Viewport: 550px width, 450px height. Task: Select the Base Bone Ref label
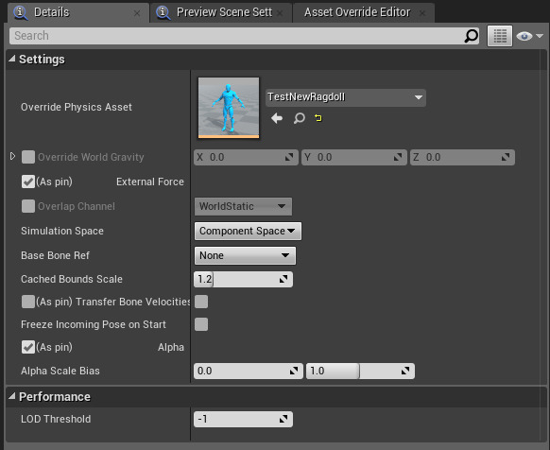(55, 255)
